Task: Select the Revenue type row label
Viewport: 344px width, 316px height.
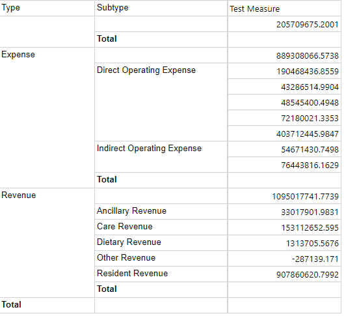Action: pos(18,195)
